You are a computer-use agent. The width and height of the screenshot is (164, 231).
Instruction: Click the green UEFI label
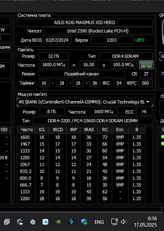point(139,40)
